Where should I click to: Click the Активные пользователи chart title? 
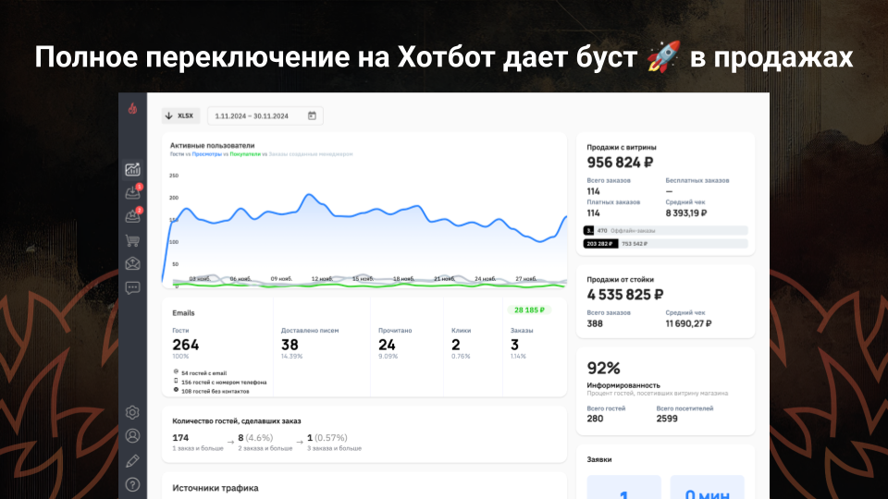213,145
